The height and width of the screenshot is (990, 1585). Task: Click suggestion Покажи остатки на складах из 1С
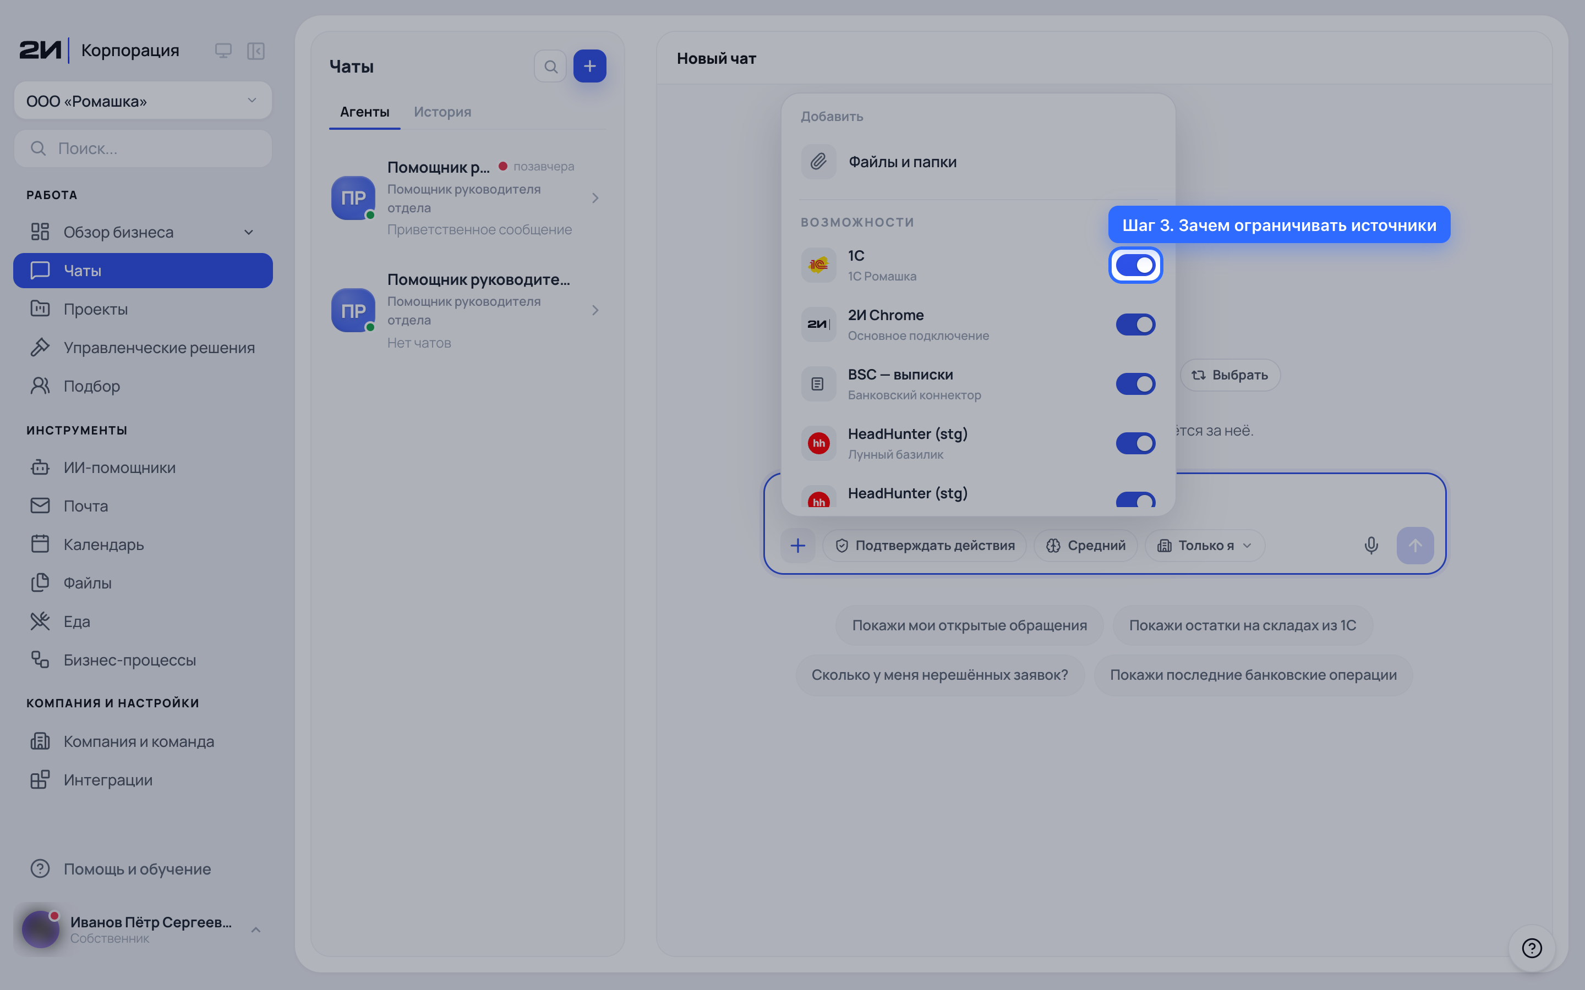point(1243,625)
